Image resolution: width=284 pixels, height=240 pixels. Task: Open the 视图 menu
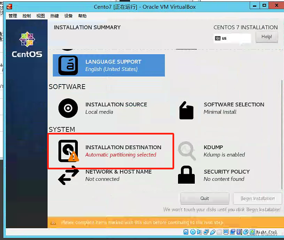[x=40, y=16]
